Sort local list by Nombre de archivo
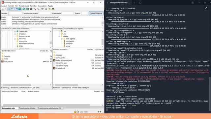 point(9,51)
